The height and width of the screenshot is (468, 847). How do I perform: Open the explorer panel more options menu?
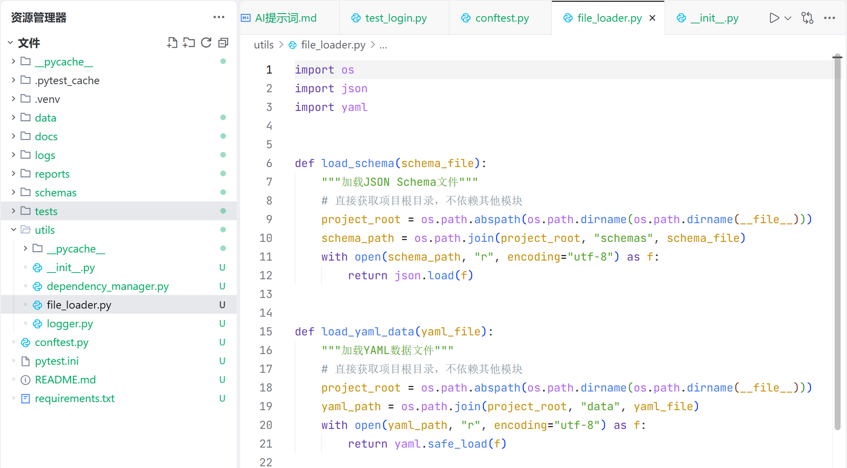coord(218,17)
